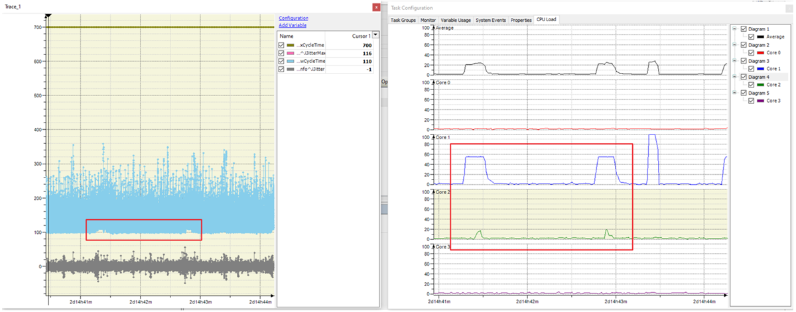Toggle the wCycleTime variable checkbox
The image size is (796, 312).
[283, 61]
